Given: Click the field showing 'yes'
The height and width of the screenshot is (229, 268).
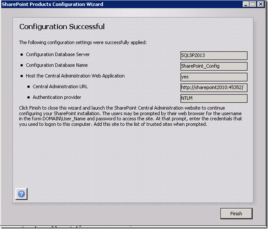Looking at the screenshot, I should [214, 77].
